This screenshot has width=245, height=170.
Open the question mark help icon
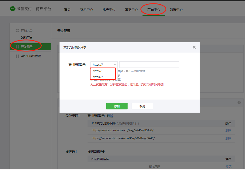point(239,102)
